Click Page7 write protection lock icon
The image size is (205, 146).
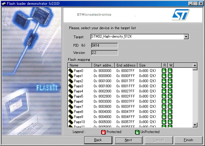[x=170, y=106]
